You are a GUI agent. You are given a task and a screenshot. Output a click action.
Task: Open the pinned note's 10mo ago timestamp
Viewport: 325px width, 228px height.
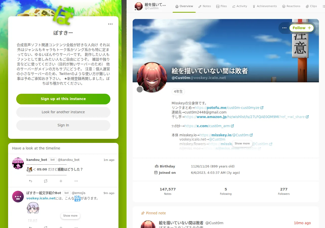pyautogui.click(x=302, y=223)
